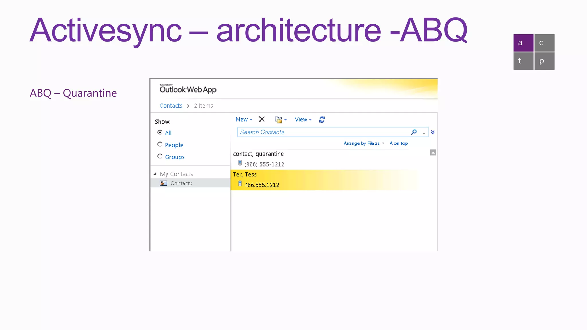587x330 pixels.
Task: Open the New dropdown menu
Action: [244, 119]
